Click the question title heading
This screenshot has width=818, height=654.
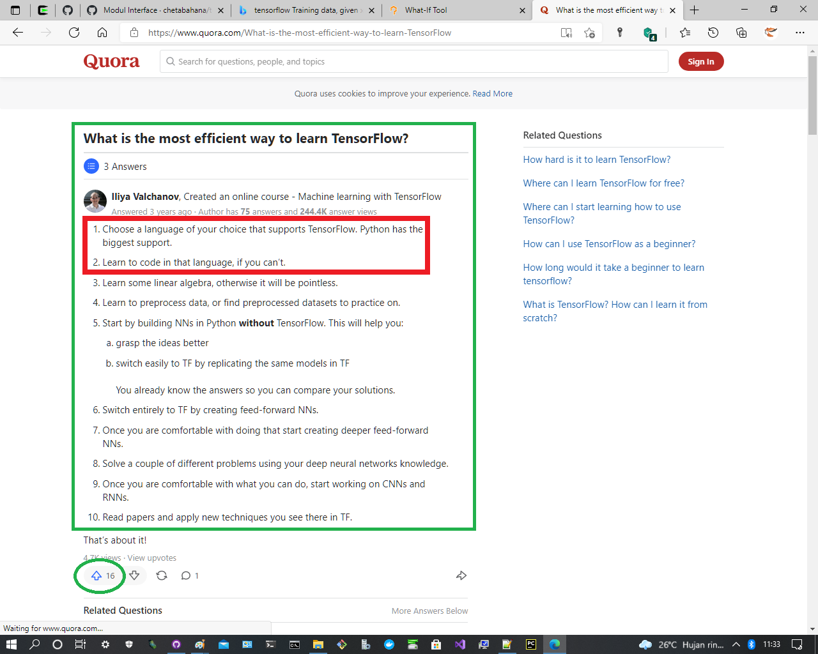(246, 139)
